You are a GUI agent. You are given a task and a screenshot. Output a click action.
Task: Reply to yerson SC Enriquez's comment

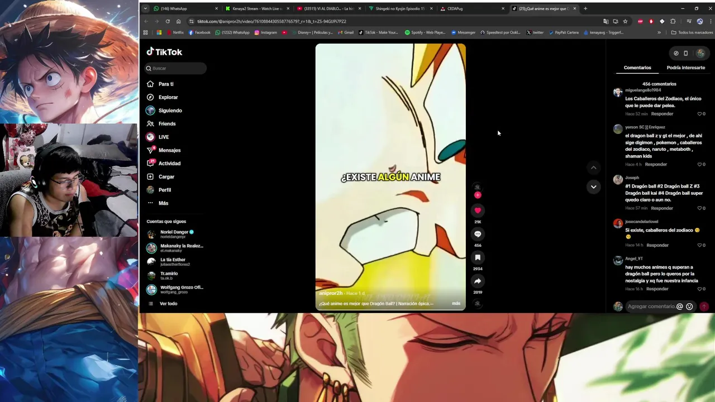(x=656, y=165)
